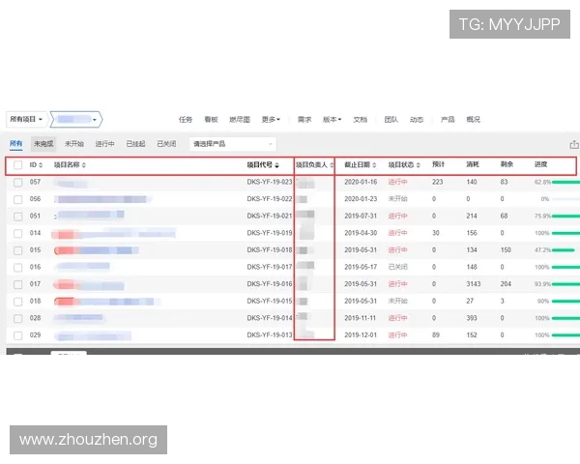This screenshot has width=580, height=464.
Task: Click the 进度 column header
Action: coord(540,164)
